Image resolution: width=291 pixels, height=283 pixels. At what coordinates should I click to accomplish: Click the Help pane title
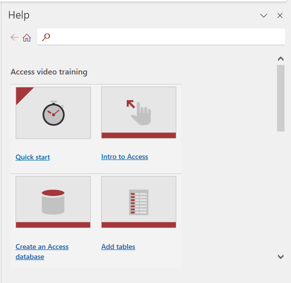pyautogui.click(x=19, y=15)
